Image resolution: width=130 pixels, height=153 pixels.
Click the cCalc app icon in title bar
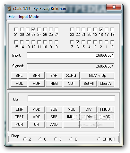point(9,9)
